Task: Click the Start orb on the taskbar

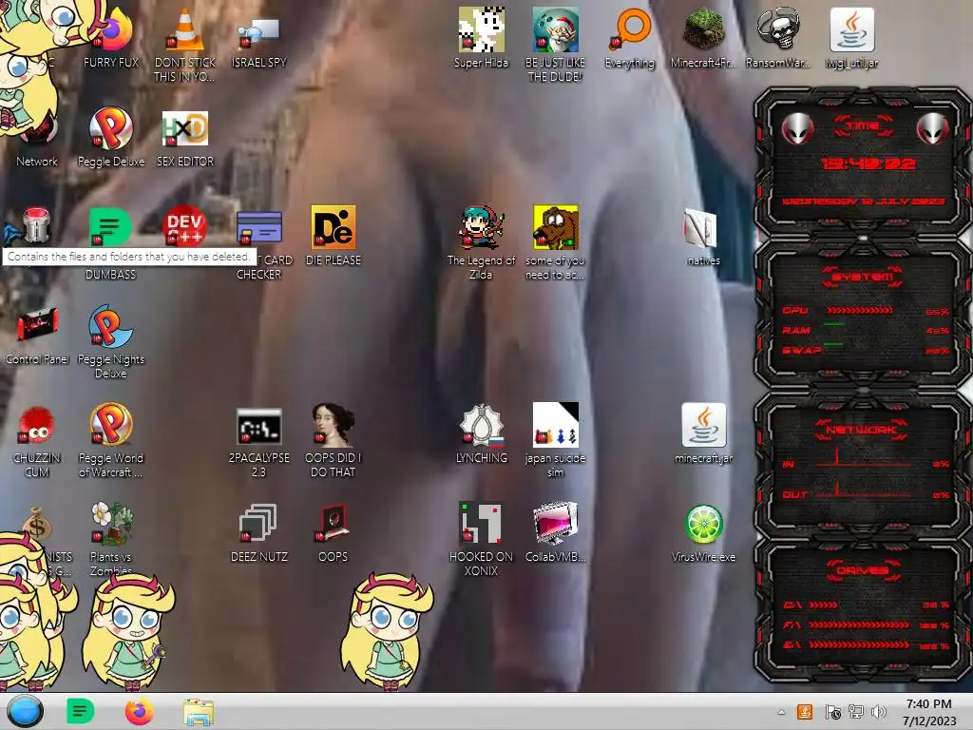Action: click(25, 711)
